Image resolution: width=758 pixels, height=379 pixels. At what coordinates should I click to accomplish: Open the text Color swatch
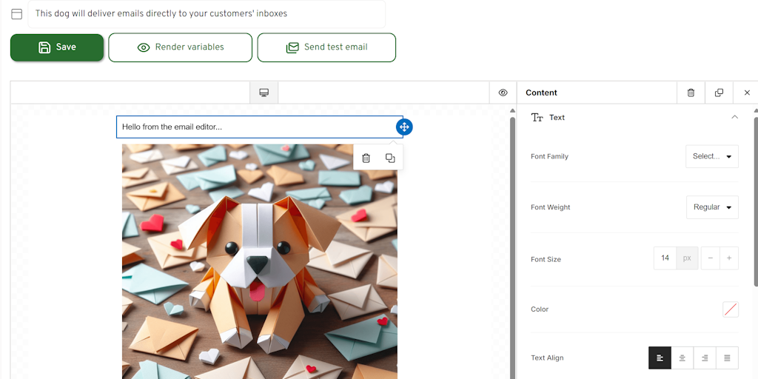tap(730, 309)
